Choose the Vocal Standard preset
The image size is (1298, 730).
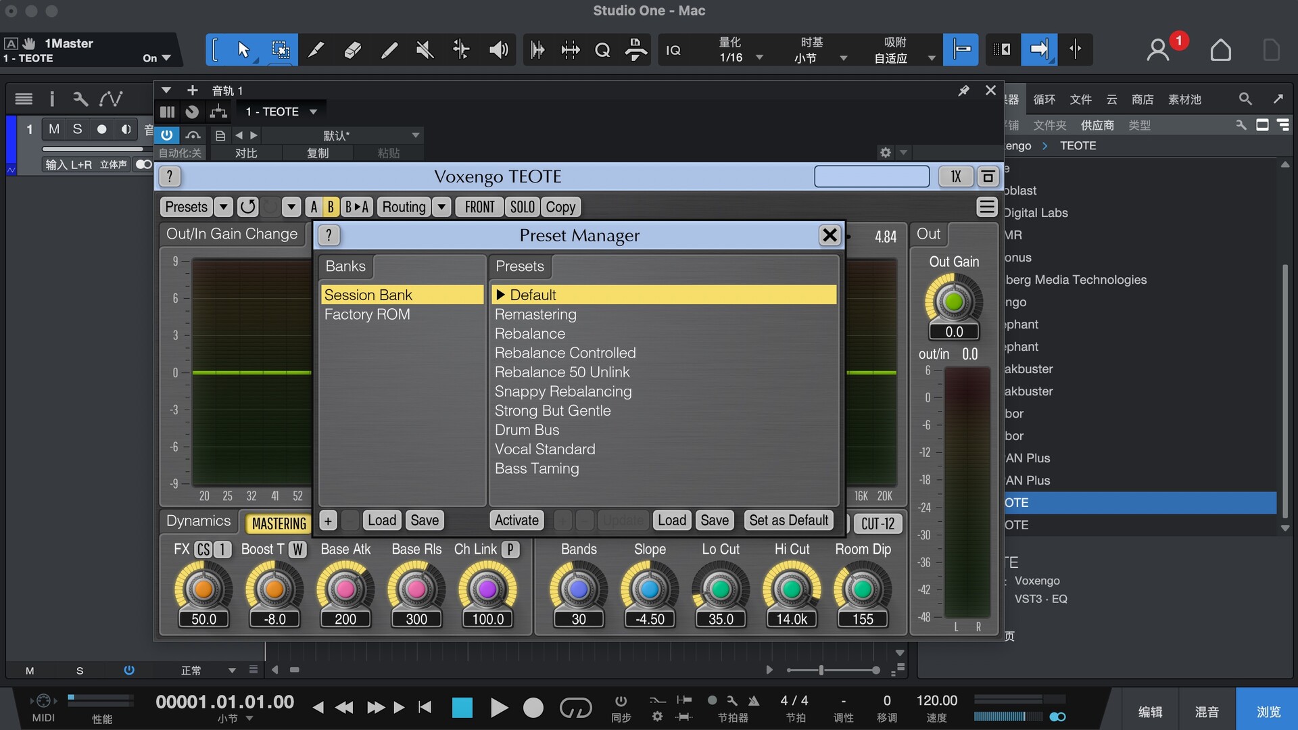(545, 449)
